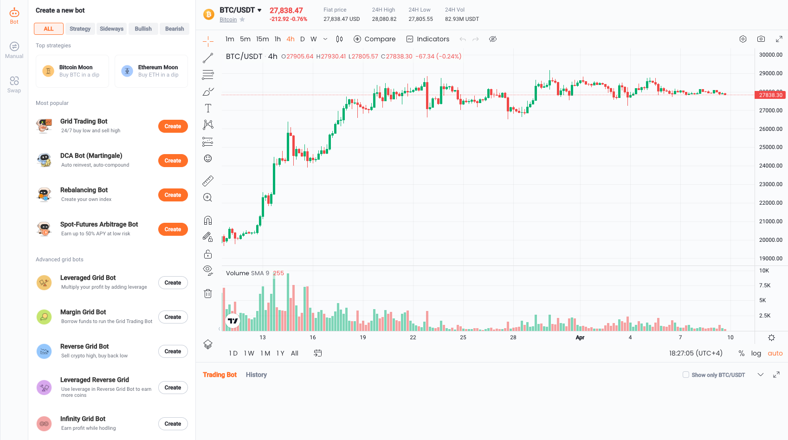
Task: Create a Leveraged Grid Bot
Action: tap(173, 283)
